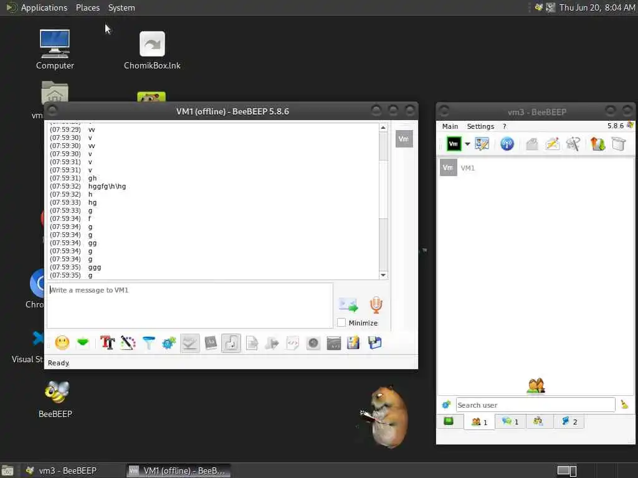This screenshot has width=638, height=478.
Task: Toggle the dictionary book icon in chat toolbar
Action: click(x=211, y=343)
